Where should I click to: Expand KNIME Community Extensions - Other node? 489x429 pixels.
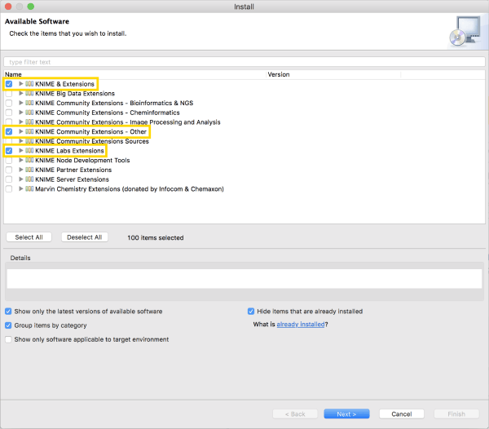click(21, 131)
